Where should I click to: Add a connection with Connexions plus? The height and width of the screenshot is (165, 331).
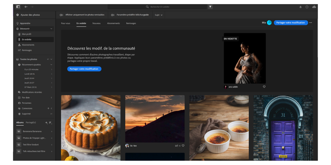pos(48,108)
